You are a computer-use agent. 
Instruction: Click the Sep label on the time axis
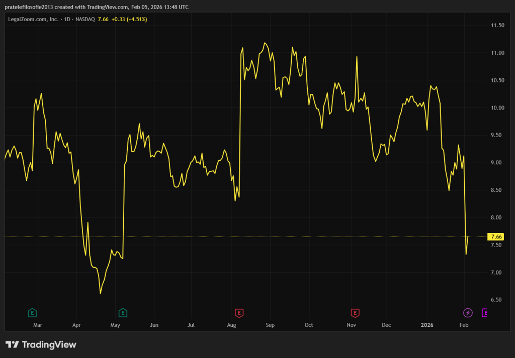tap(270, 325)
